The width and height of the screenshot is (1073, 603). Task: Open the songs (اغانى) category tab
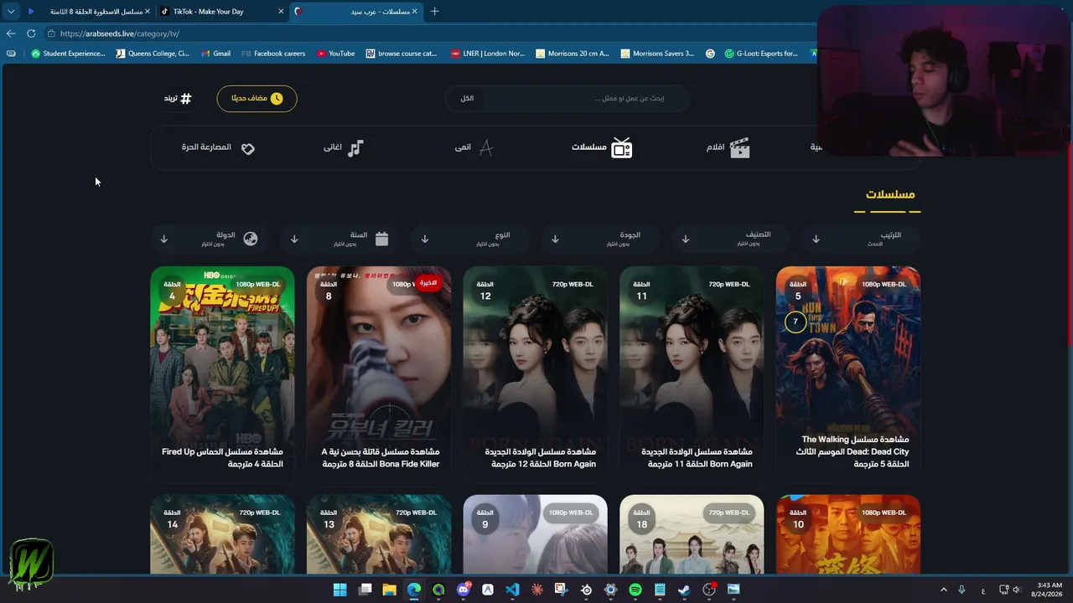coord(344,147)
